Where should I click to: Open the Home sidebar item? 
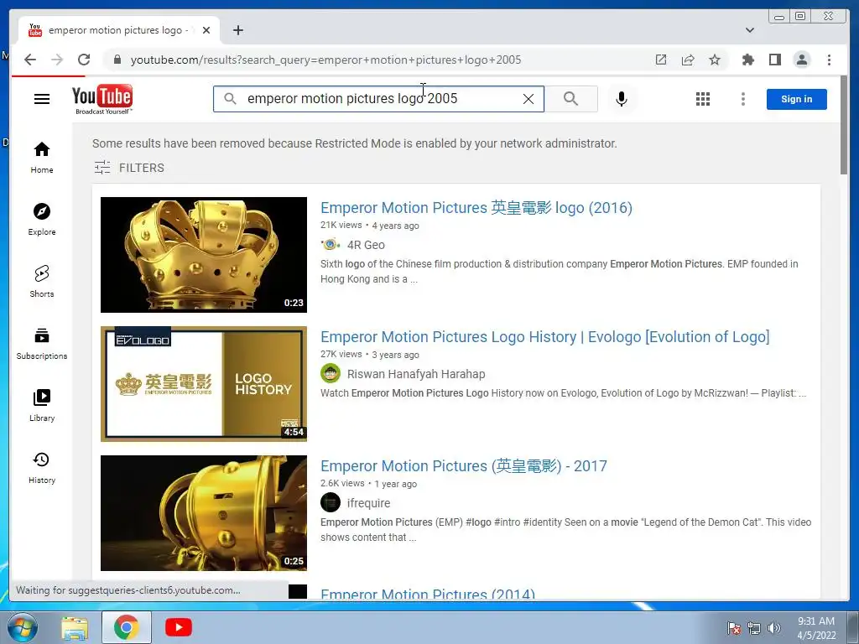(42, 158)
